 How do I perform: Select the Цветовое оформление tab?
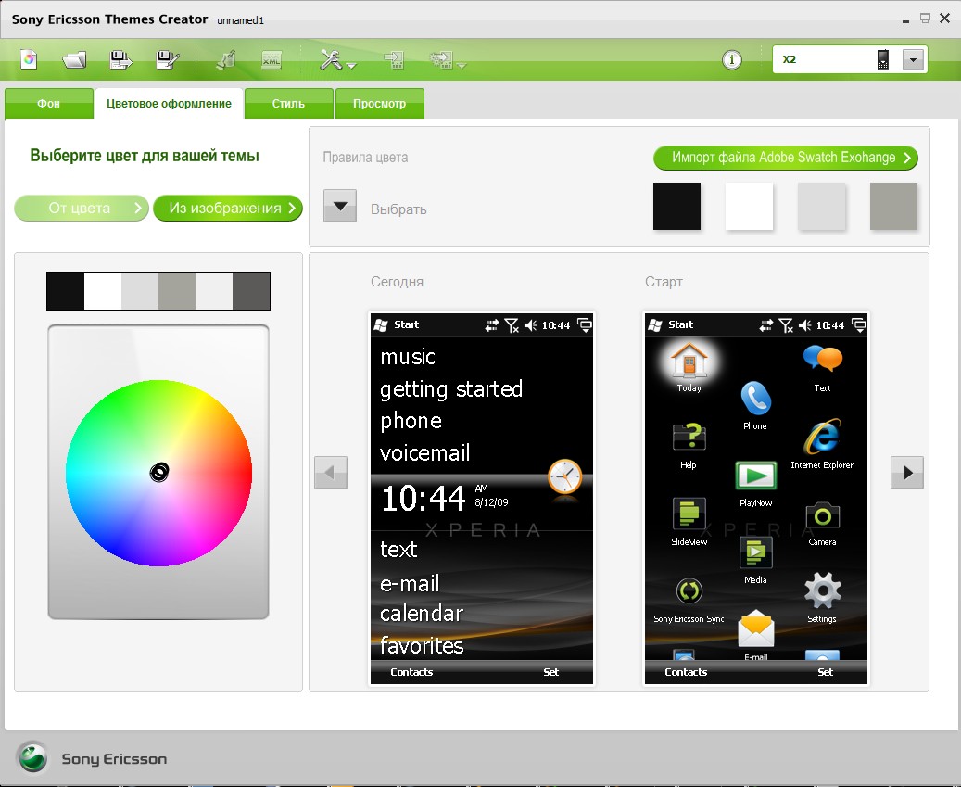coord(170,104)
